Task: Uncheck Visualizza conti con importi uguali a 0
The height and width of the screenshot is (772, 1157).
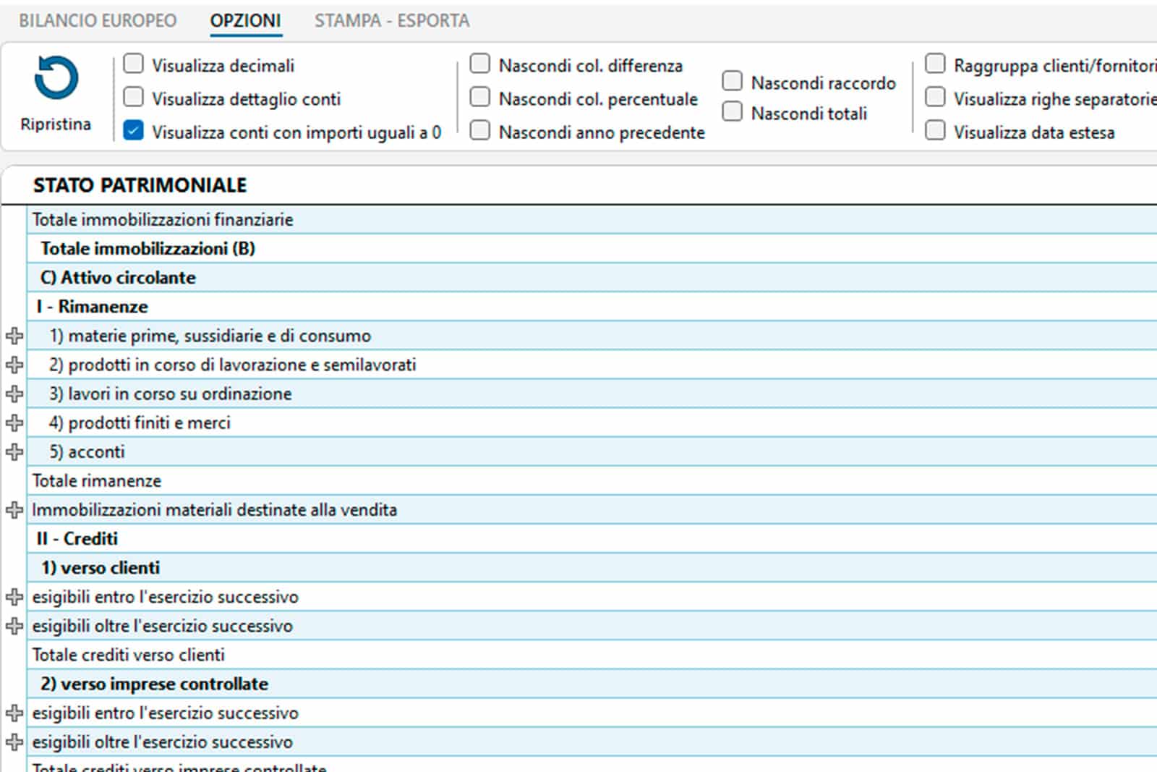Action: coord(134,131)
